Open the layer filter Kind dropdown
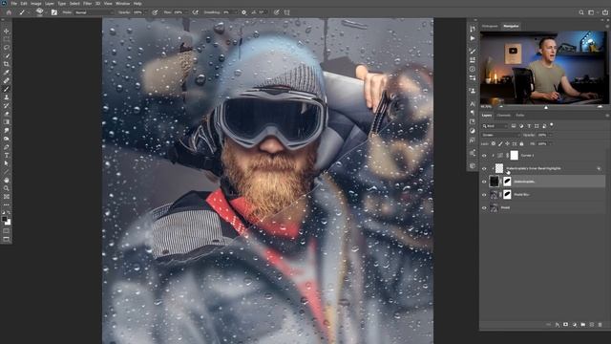 (495, 126)
